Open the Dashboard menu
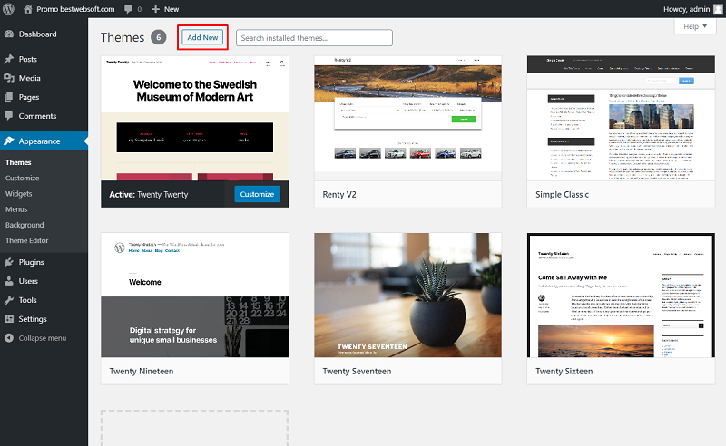 click(x=37, y=34)
